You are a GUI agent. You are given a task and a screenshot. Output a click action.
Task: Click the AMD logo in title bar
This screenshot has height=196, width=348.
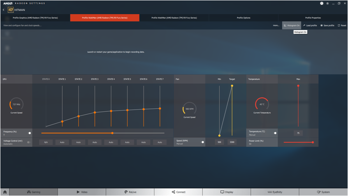(x=8, y=3)
